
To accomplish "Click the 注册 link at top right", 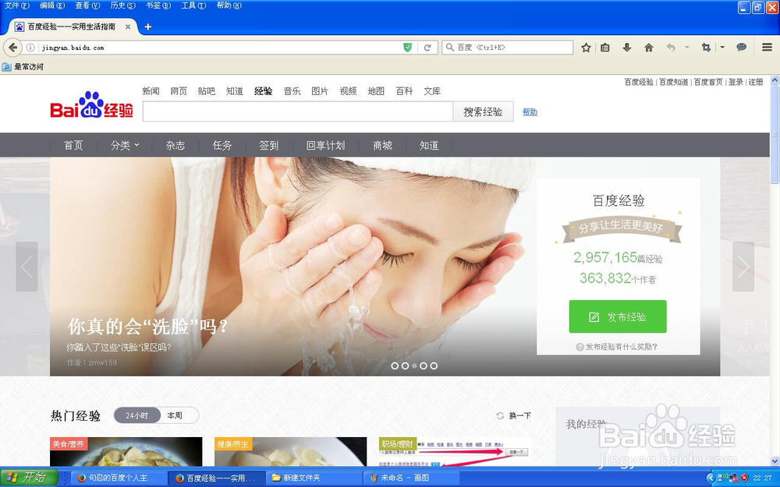I will coord(756,82).
